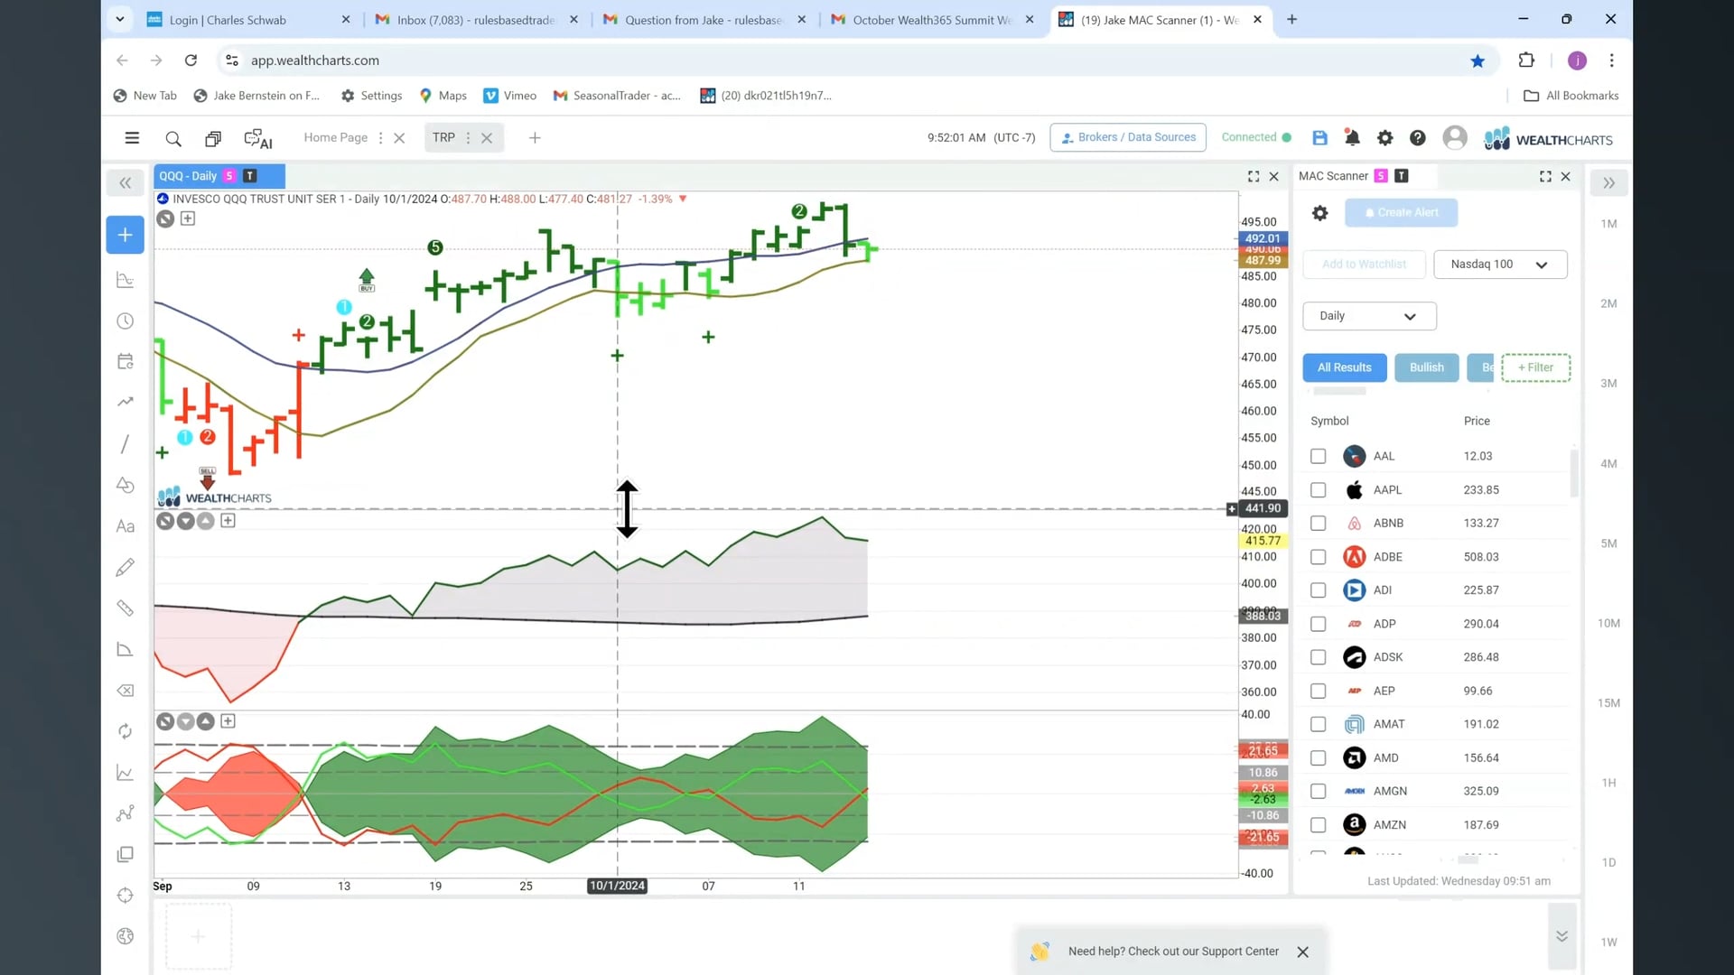Reload the wealthcharts page
The height and width of the screenshot is (975, 1734).
coord(191,60)
